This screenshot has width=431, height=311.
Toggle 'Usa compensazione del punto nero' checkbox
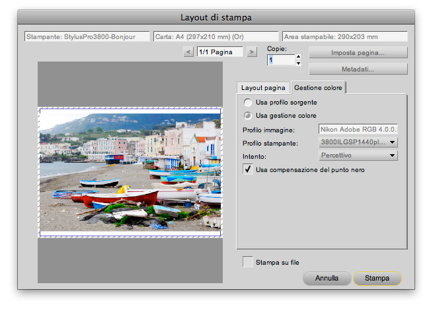(248, 169)
